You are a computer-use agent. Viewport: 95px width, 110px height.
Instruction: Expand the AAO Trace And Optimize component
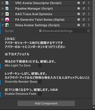point(3,14)
